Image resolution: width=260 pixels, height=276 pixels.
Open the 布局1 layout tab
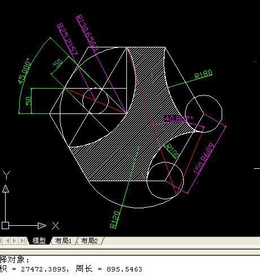pos(63,240)
